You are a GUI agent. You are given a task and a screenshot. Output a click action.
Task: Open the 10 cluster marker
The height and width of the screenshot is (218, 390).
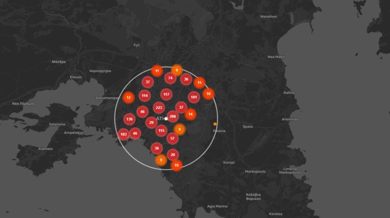208,93
